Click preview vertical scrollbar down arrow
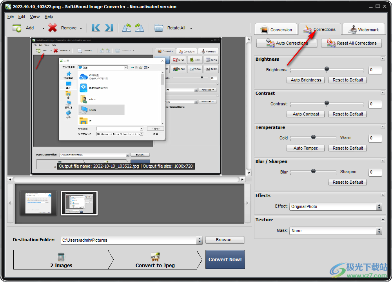Image resolution: width=392 pixels, height=282 pixels. [249, 173]
